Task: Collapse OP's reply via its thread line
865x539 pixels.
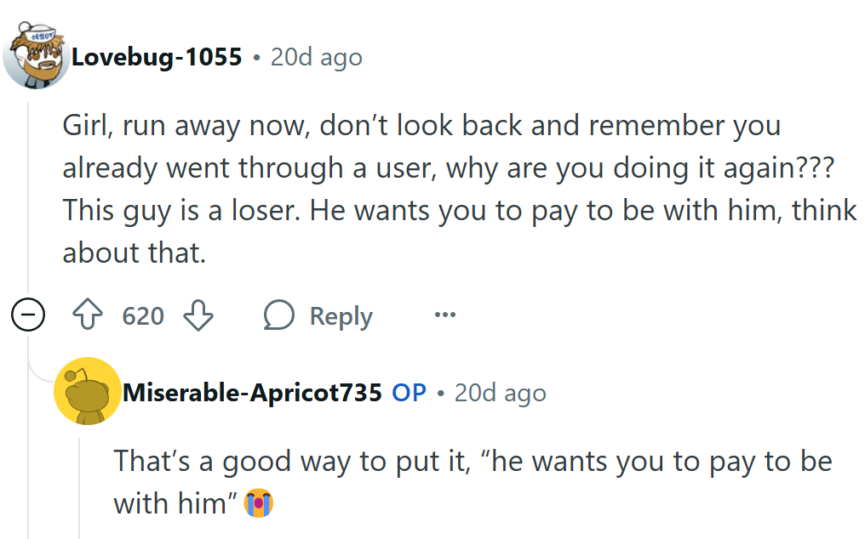Action: [x=80, y=485]
